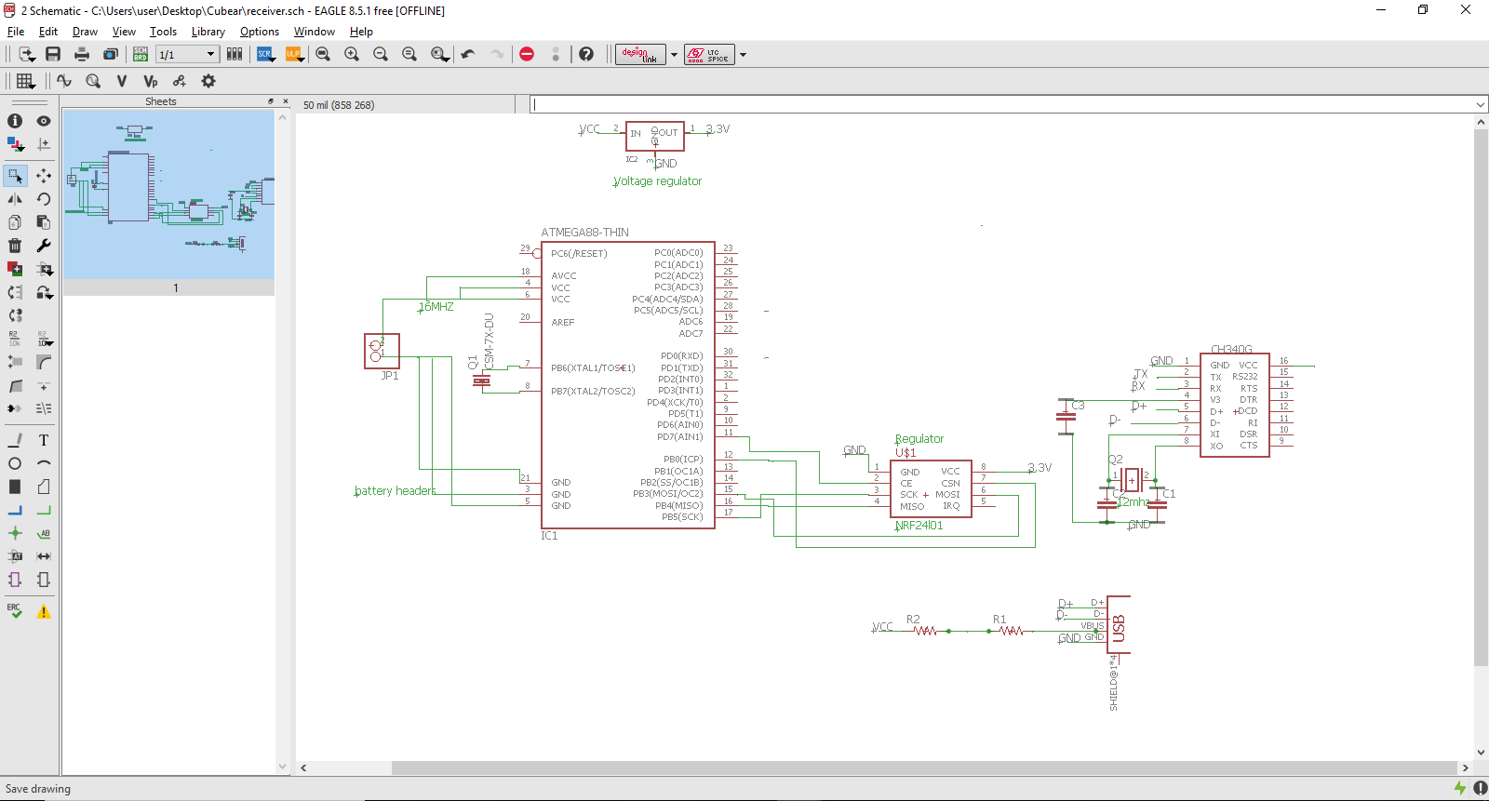Click the Display layers color icon
The height and width of the screenshot is (801, 1489).
click(x=15, y=144)
